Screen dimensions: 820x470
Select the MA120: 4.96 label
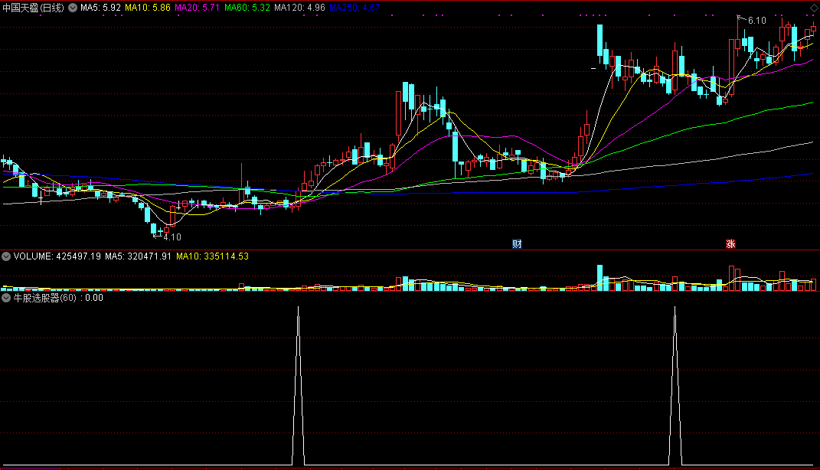[299, 8]
